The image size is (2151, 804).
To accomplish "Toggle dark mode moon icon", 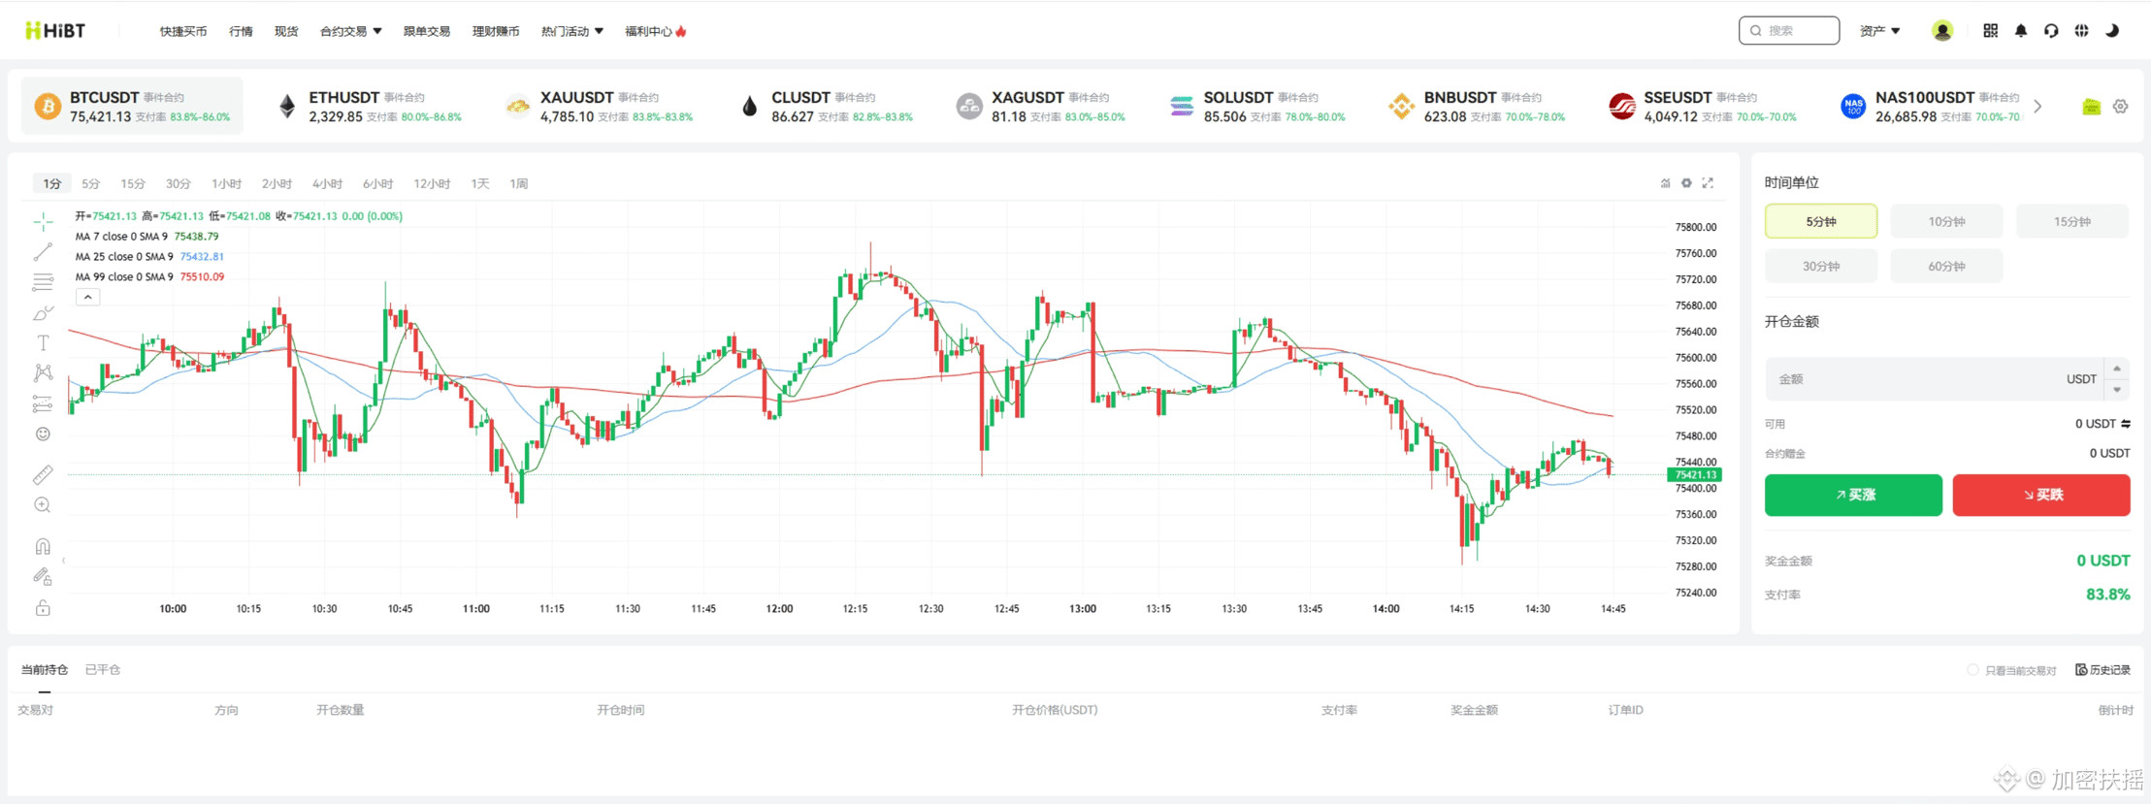I will pyautogui.click(x=2112, y=31).
